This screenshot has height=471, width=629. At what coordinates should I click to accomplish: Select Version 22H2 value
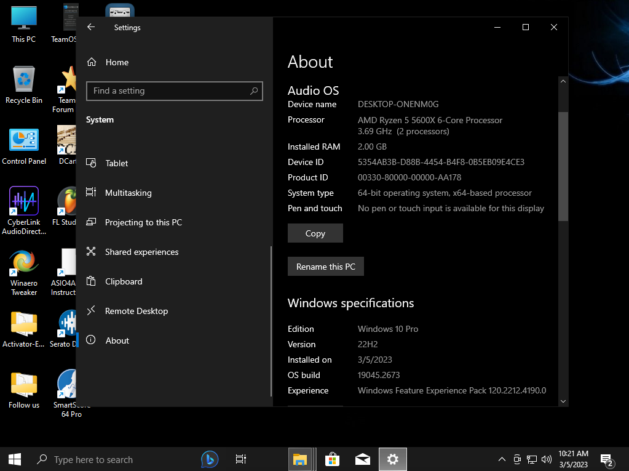tap(368, 345)
